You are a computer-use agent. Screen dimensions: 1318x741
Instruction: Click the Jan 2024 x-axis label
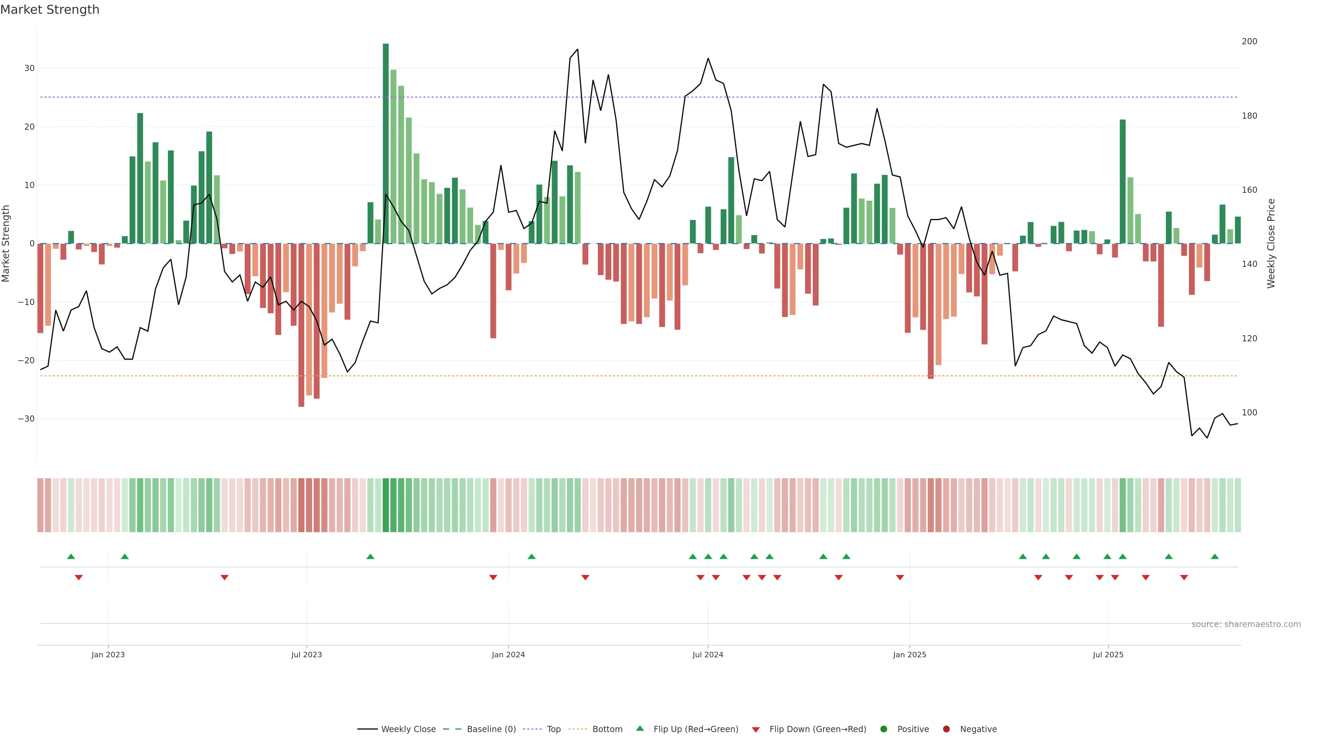508,655
